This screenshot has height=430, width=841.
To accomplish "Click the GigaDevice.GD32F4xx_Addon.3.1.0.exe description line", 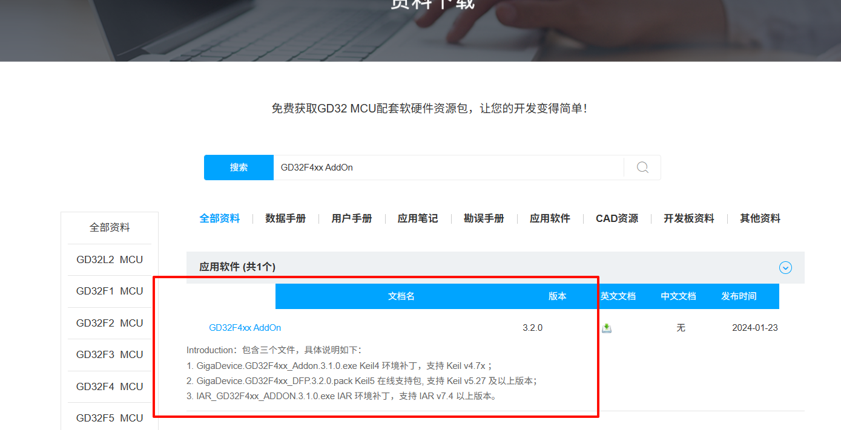I will click(x=339, y=366).
